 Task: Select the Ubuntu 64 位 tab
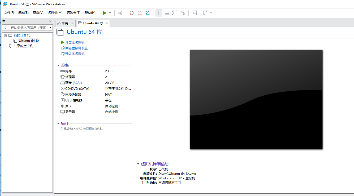pos(93,23)
